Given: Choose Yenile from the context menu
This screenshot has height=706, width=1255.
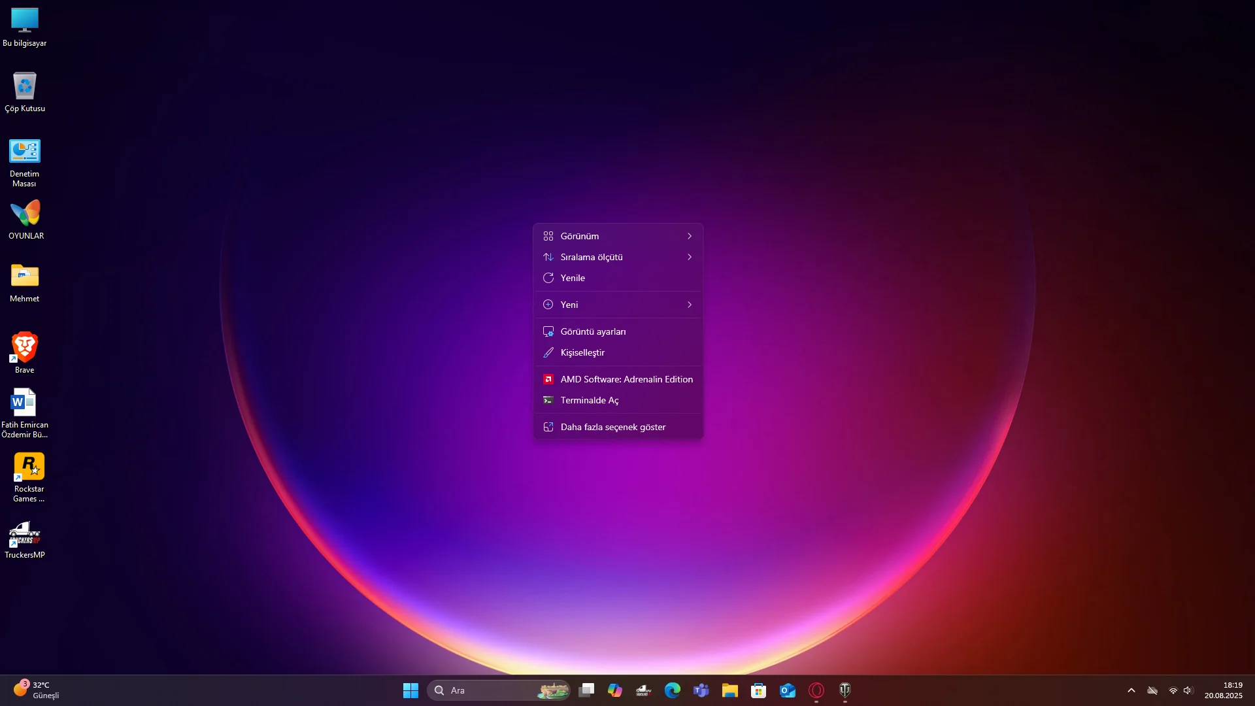Looking at the screenshot, I should [573, 278].
